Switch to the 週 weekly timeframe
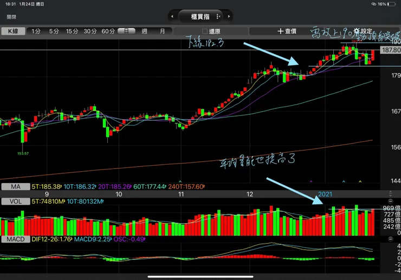The width and height of the screenshot is (401, 280). (x=145, y=31)
